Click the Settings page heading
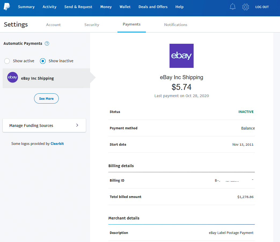 (16, 24)
